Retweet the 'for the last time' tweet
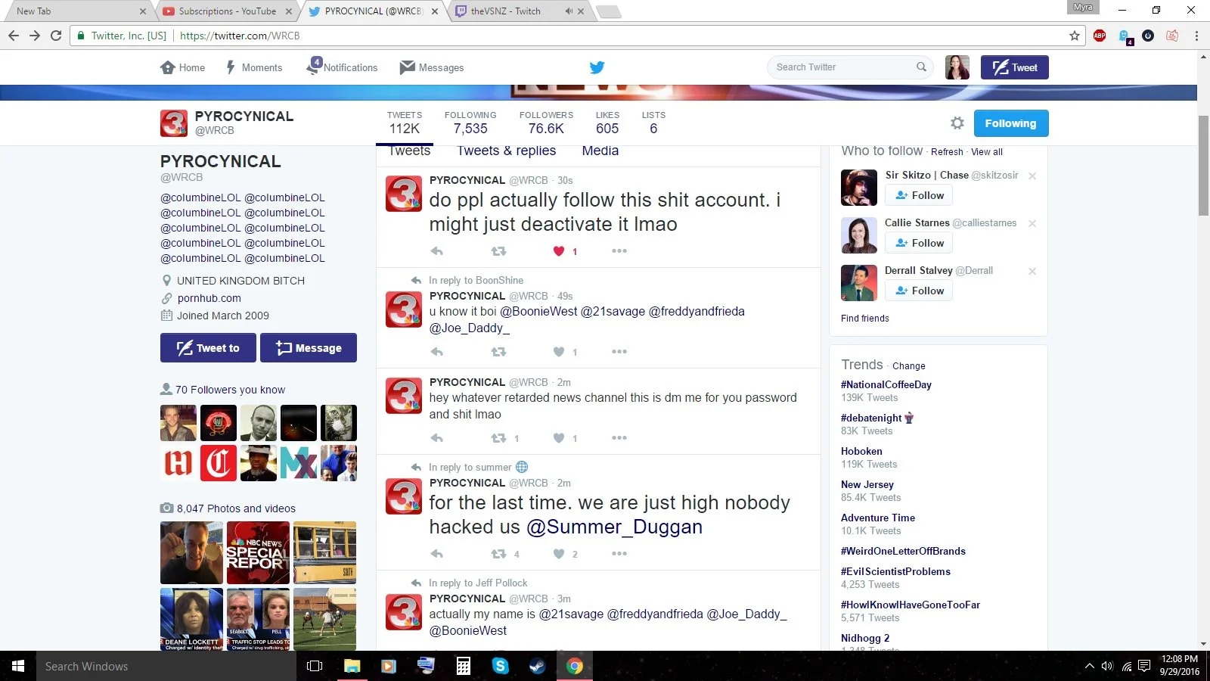The image size is (1210, 681). tap(498, 554)
